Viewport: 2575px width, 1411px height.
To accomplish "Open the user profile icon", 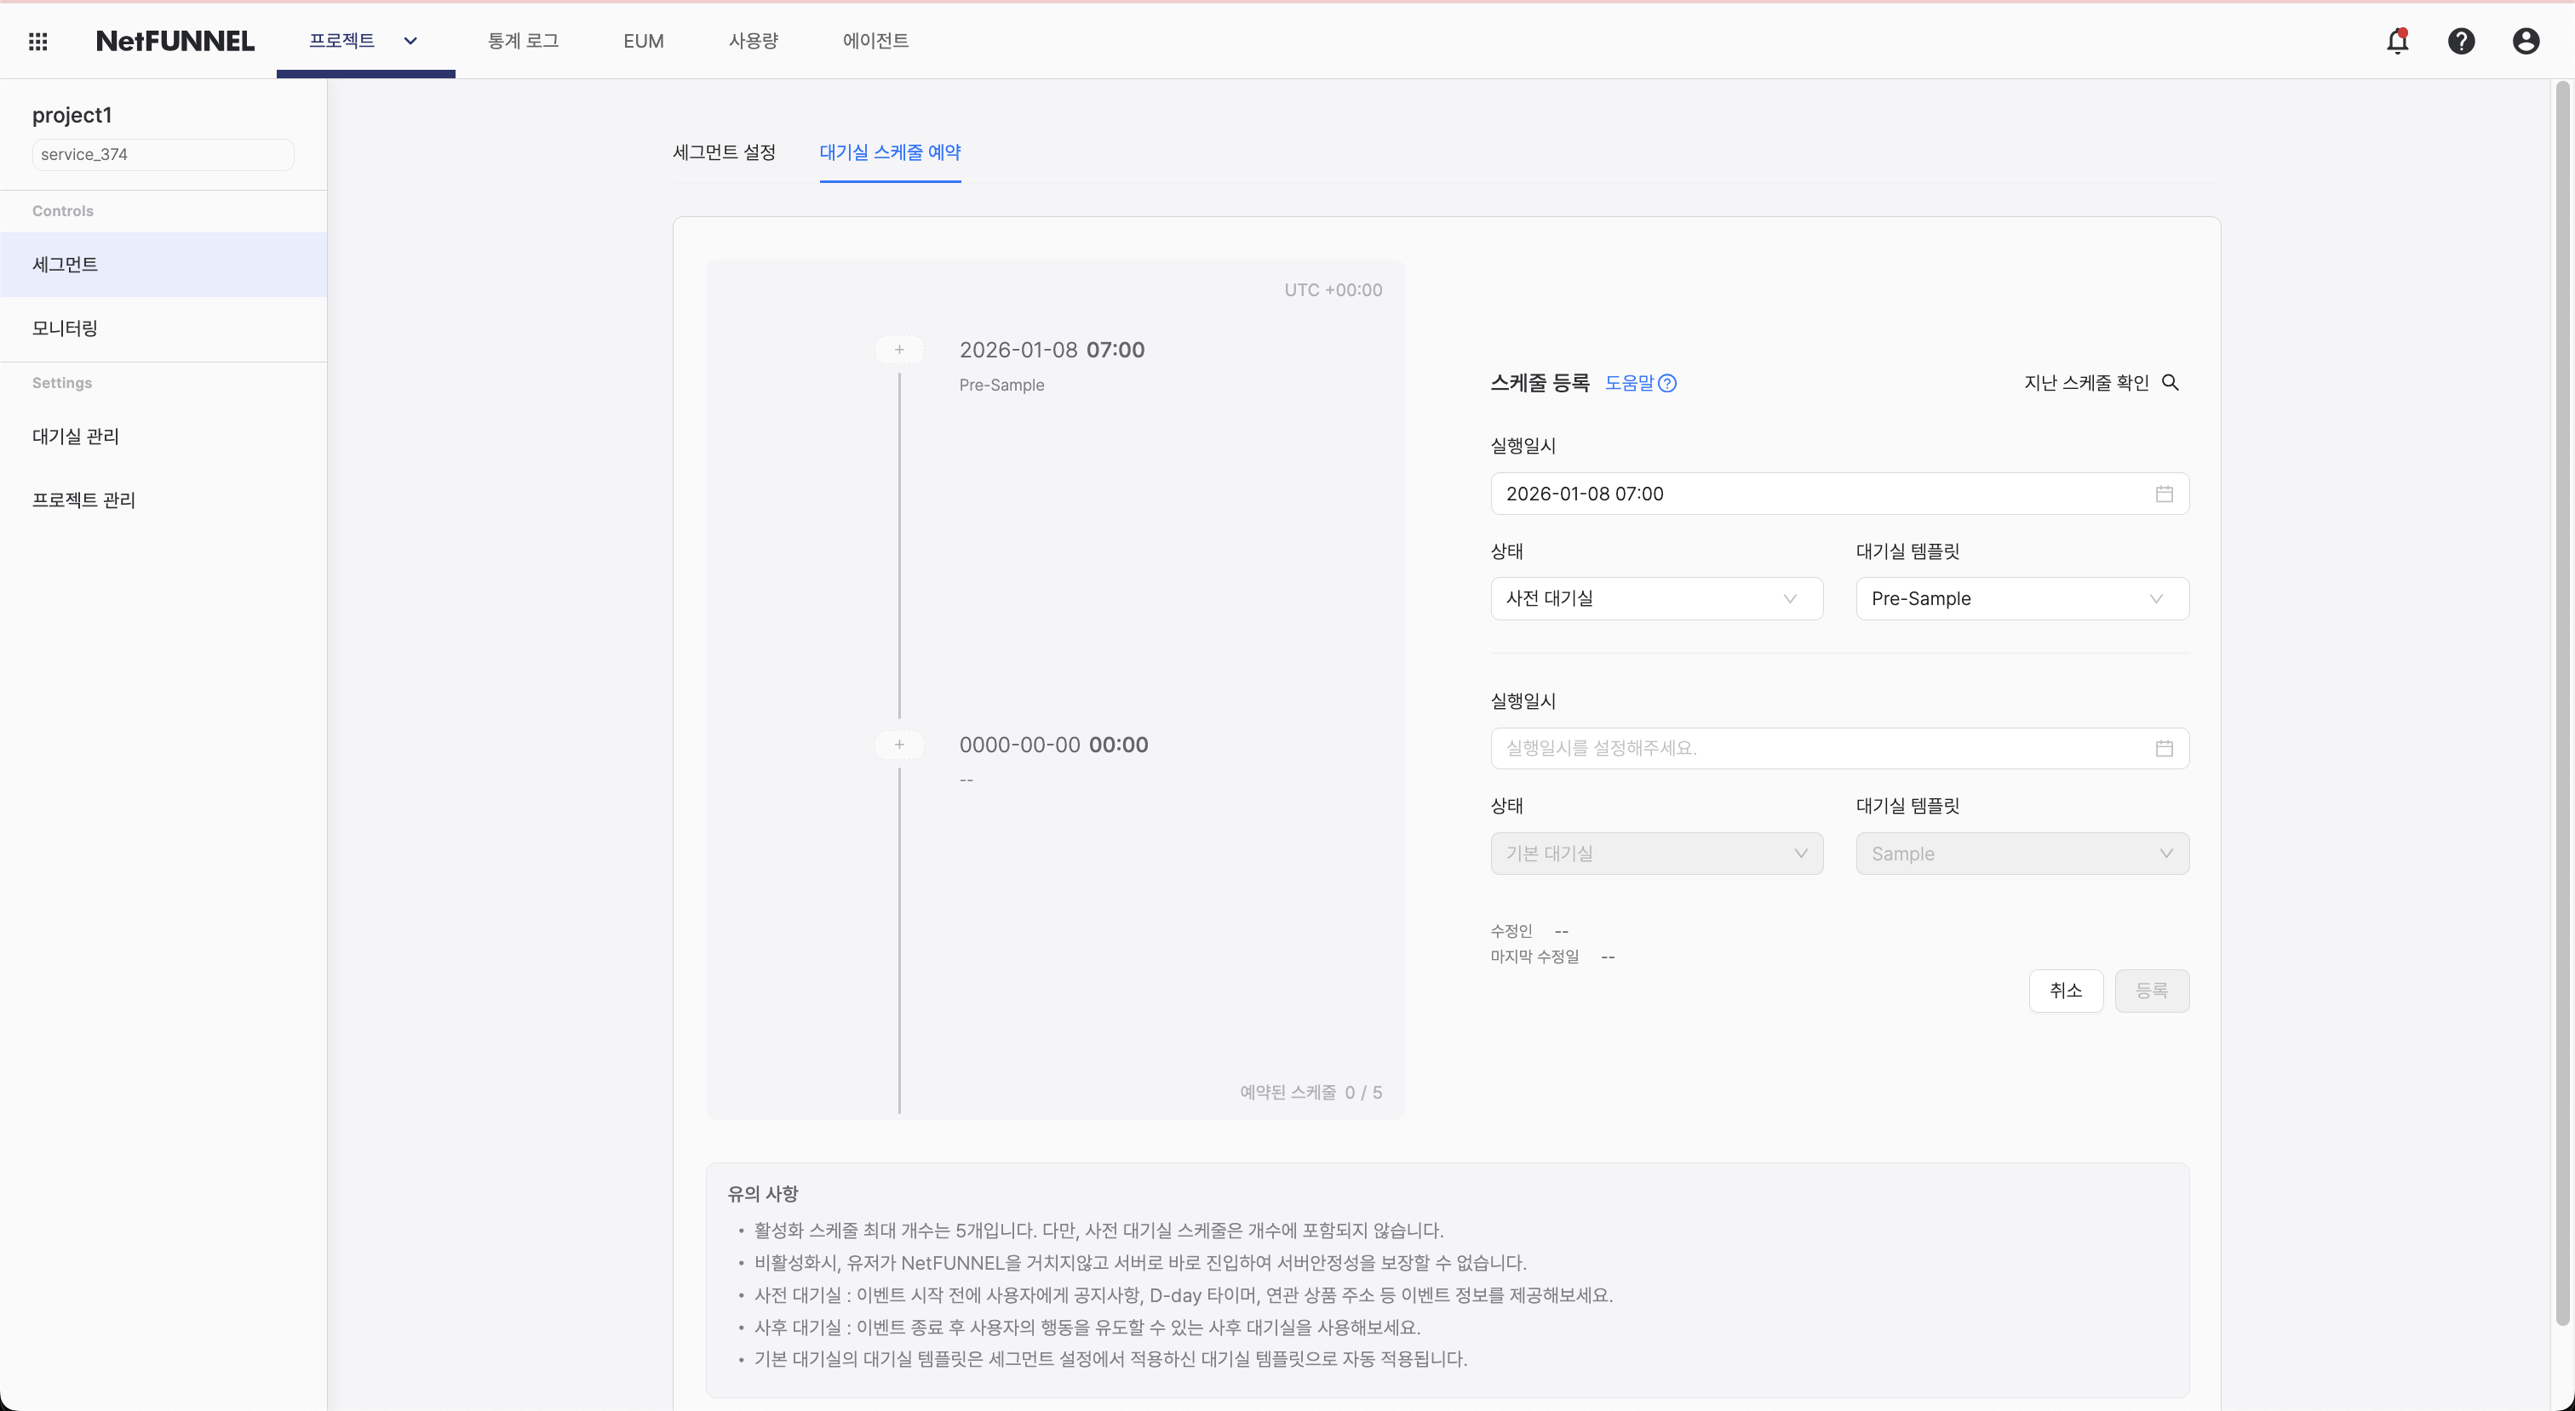I will (x=2526, y=41).
